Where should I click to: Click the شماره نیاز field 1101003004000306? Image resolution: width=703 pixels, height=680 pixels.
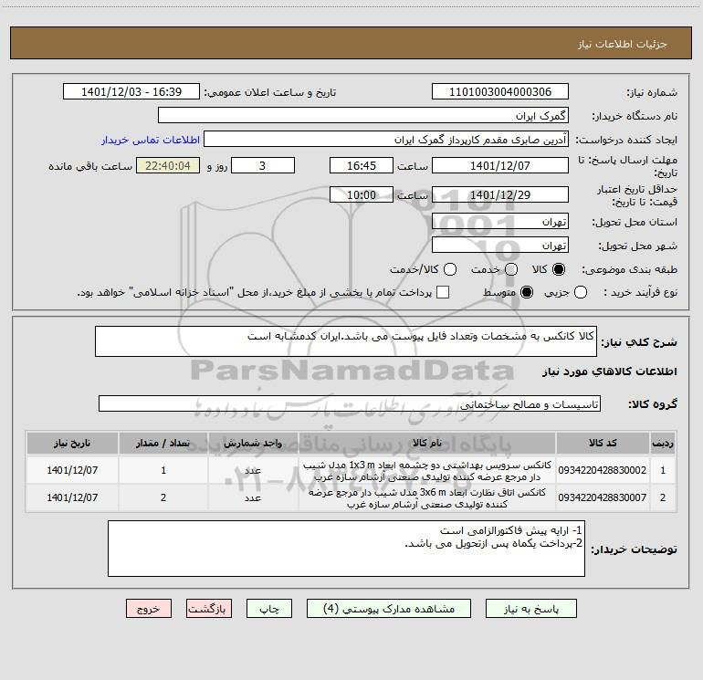click(x=500, y=92)
